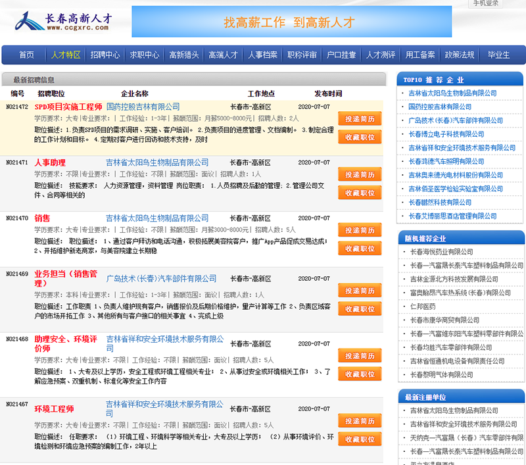Open the 人才测评 navigation tab
Screen dimensions: 526x465
[381, 55]
